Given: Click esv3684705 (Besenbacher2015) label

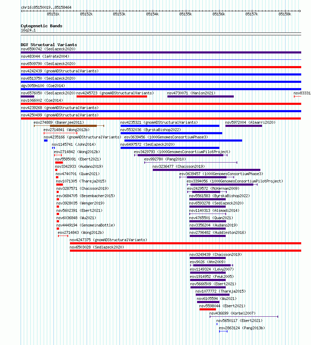Looking at the screenshot, I should pyautogui.click(x=86, y=196).
